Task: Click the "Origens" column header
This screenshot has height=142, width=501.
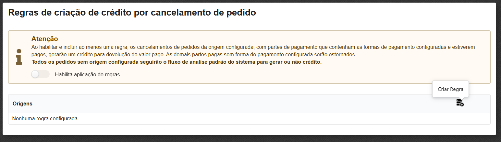Action: pos(22,104)
